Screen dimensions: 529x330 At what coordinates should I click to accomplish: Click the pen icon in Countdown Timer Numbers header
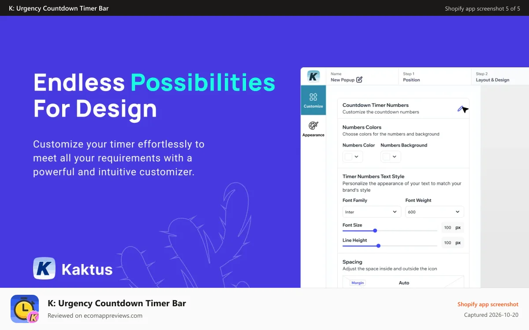click(x=461, y=109)
